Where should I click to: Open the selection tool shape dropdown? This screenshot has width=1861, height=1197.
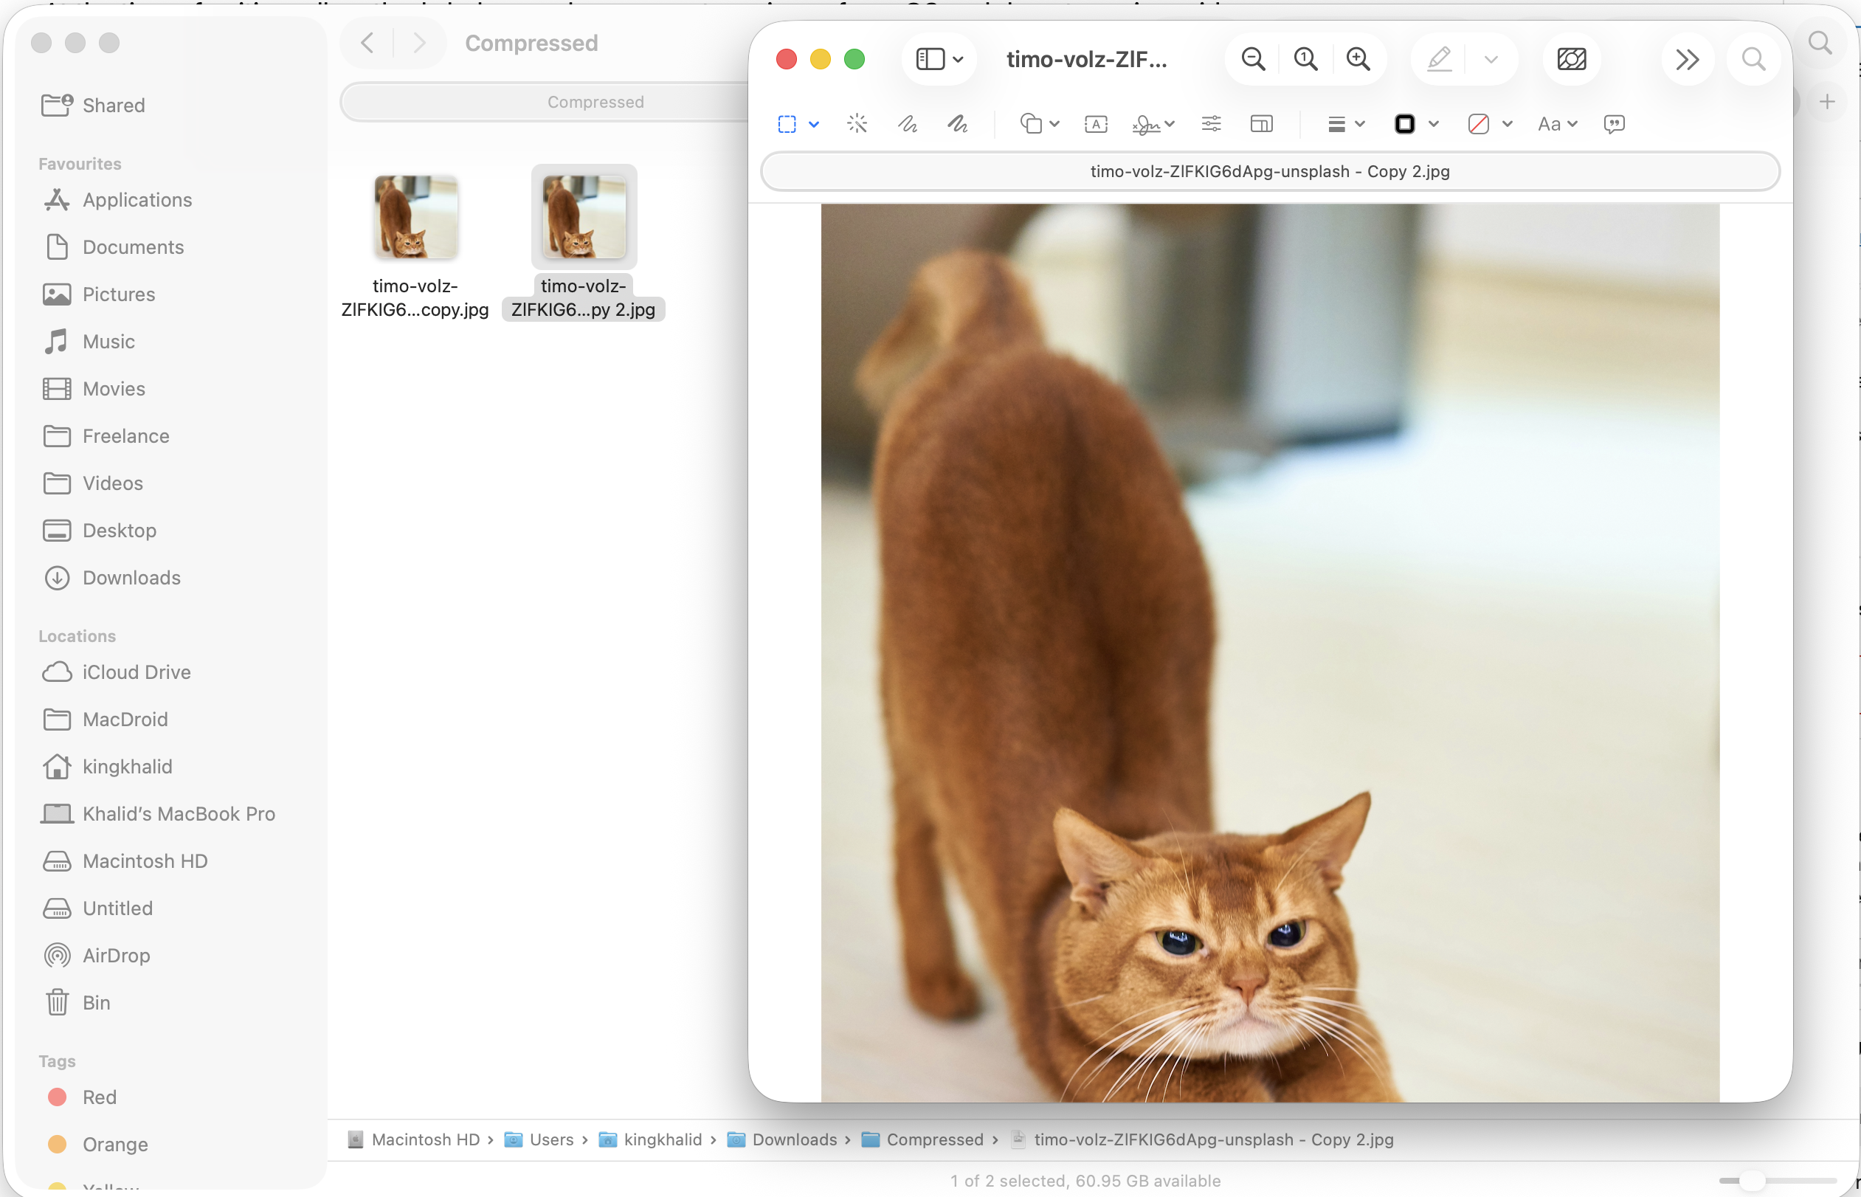[814, 125]
